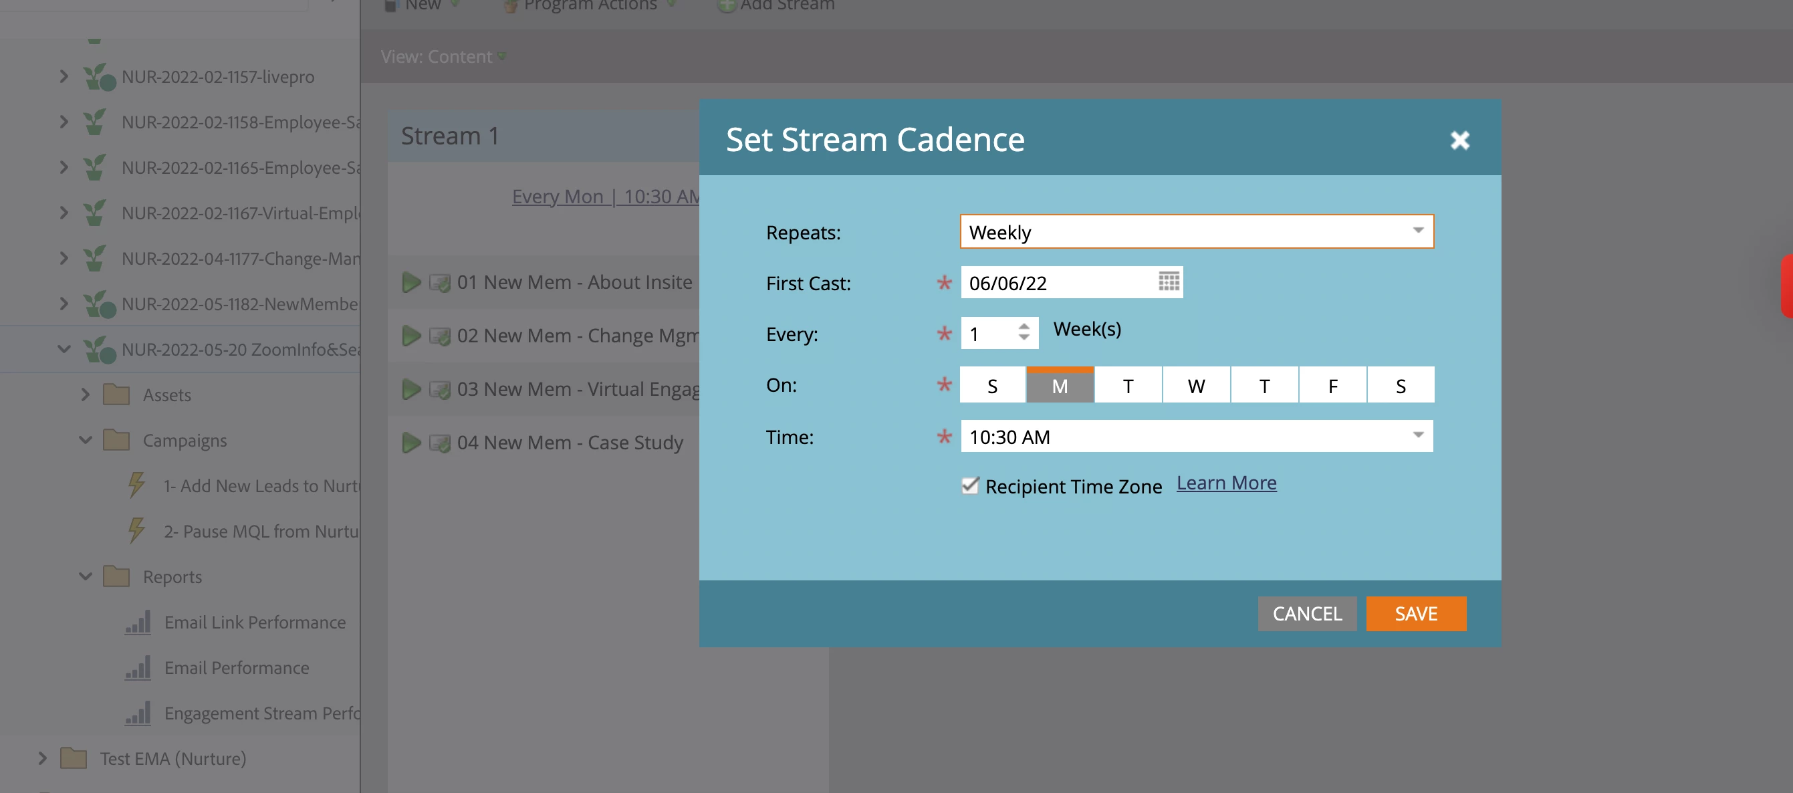Toggle the Recipient Time Zone checkbox

click(x=969, y=485)
